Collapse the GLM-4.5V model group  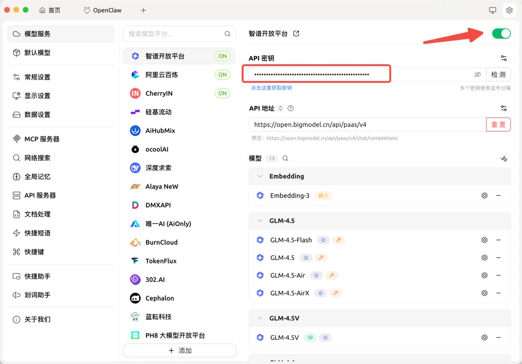[x=260, y=319]
